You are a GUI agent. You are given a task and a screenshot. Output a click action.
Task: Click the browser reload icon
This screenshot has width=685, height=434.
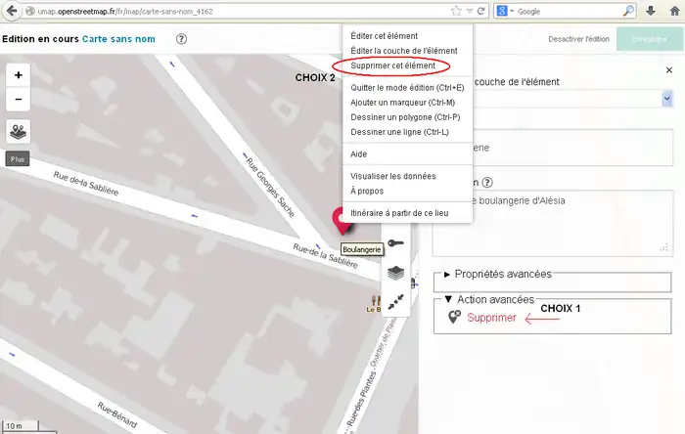(482, 11)
